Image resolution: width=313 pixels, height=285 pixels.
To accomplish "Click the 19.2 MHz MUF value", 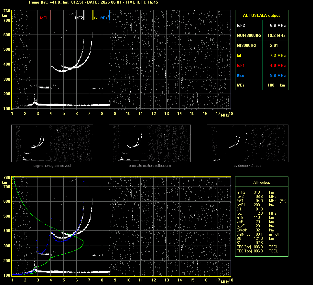I will [276, 36].
